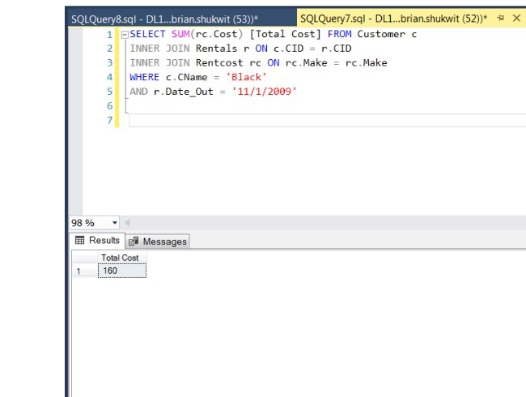The width and height of the screenshot is (526, 397).
Task: Click the Total Cost column header
Action: coord(122,258)
